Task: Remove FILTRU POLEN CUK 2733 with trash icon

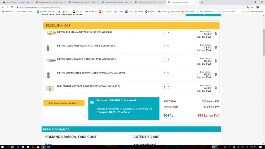Action: click(215, 61)
